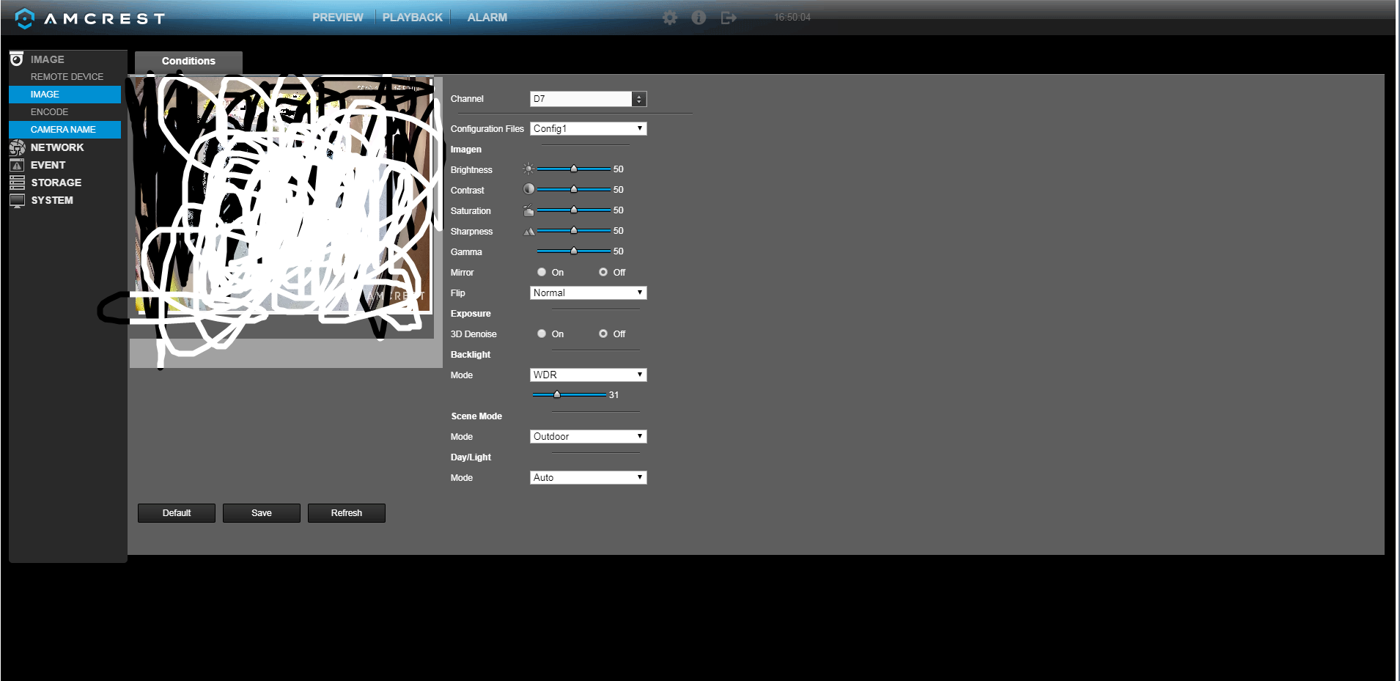Open the Backlight Mode dropdown showing WDR
The width and height of the screenshot is (1400, 681).
pyautogui.click(x=588, y=375)
